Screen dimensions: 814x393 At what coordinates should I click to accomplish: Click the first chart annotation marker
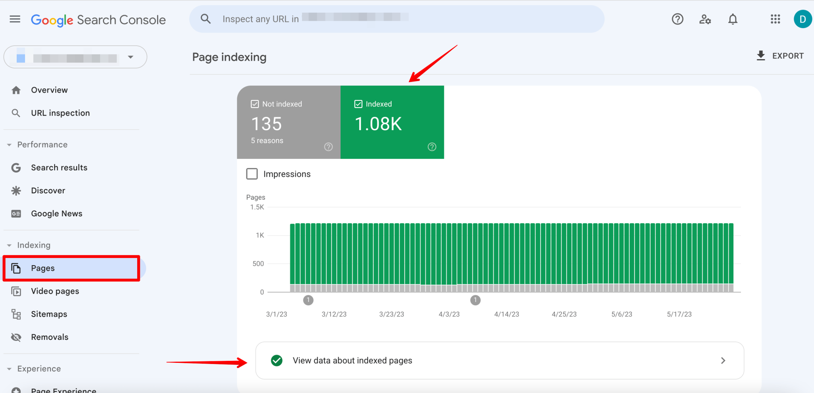point(308,300)
